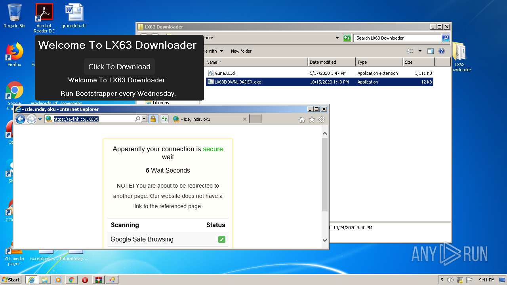Click the IE page scrollbar down arrow
This screenshot has height=285, width=507.
[325, 240]
